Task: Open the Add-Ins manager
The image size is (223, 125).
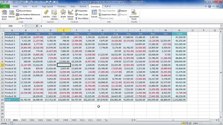Action: tap(46, 14)
